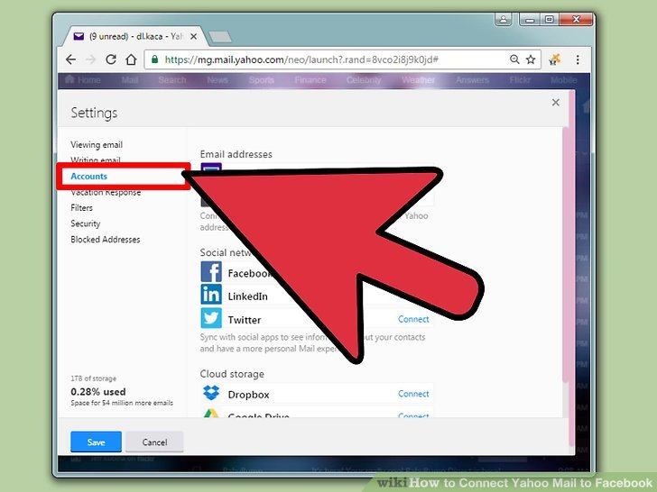Viewport: 657px width, 492px height.
Task: Open Viewing email settings section
Action: coord(97,145)
